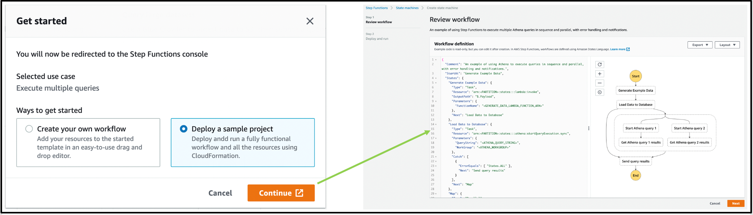Center the workflow graph view
The image size is (753, 215).
599,92
